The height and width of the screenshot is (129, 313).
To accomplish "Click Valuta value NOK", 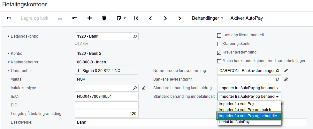I will 81,79.
